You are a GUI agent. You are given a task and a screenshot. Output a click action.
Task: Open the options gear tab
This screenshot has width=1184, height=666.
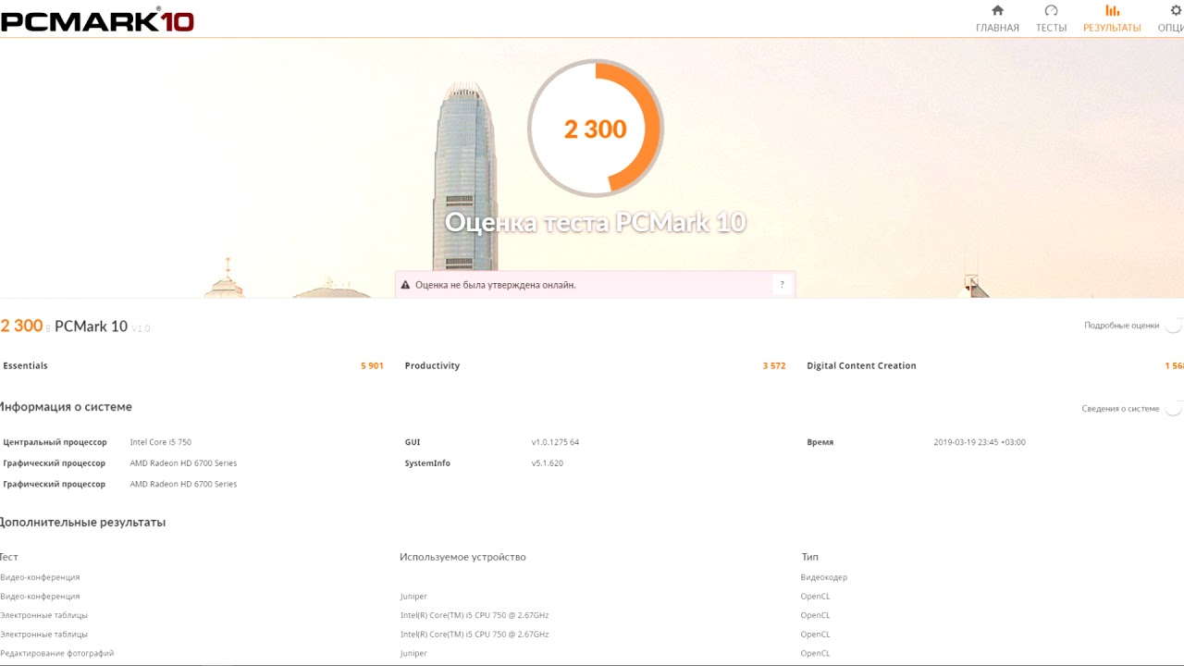(x=1172, y=18)
